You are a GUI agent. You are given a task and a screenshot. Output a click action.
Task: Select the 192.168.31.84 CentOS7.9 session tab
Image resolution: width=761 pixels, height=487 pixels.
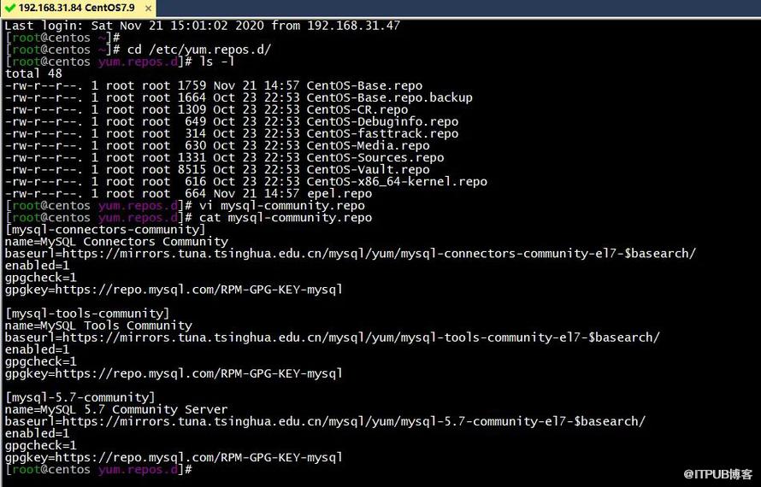[x=78, y=9]
